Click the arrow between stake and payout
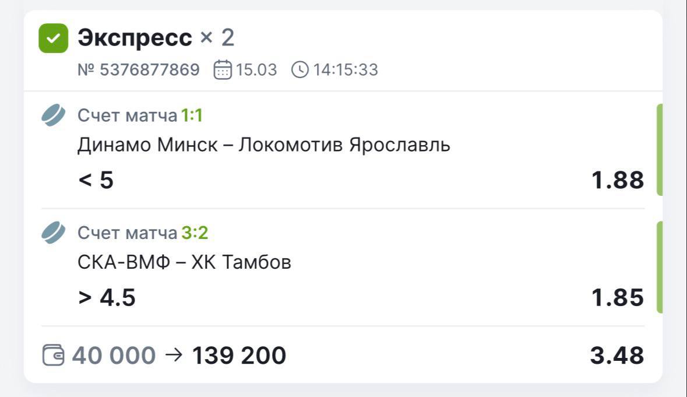687x397 pixels. pyautogui.click(x=174, y=355)
